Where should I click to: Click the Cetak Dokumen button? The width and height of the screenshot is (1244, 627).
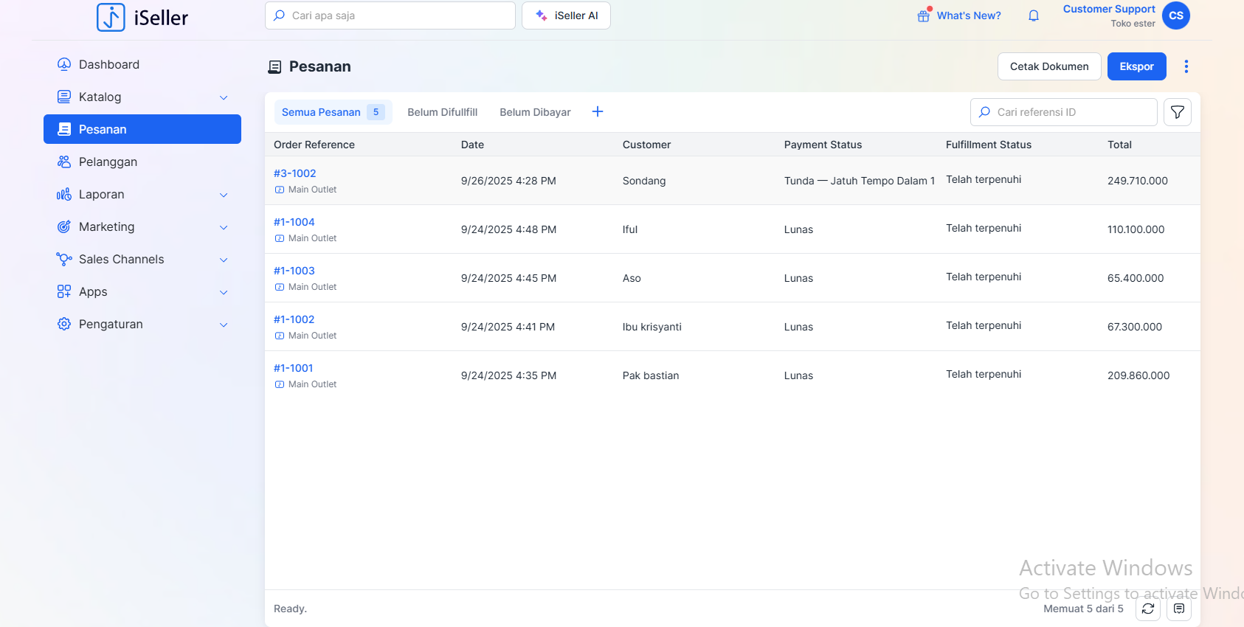click(1048, 66)
